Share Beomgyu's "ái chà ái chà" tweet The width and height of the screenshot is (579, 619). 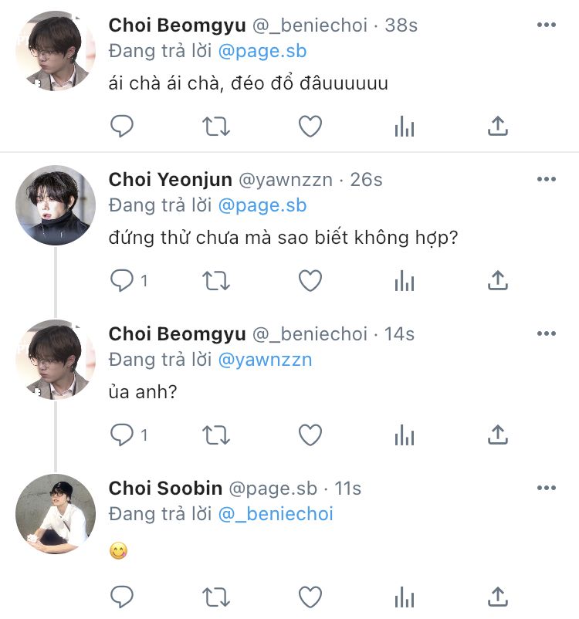coord(498,126)
